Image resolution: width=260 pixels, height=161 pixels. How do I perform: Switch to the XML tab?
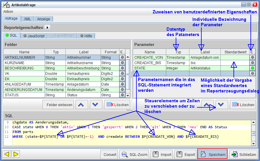click(27, 19)
